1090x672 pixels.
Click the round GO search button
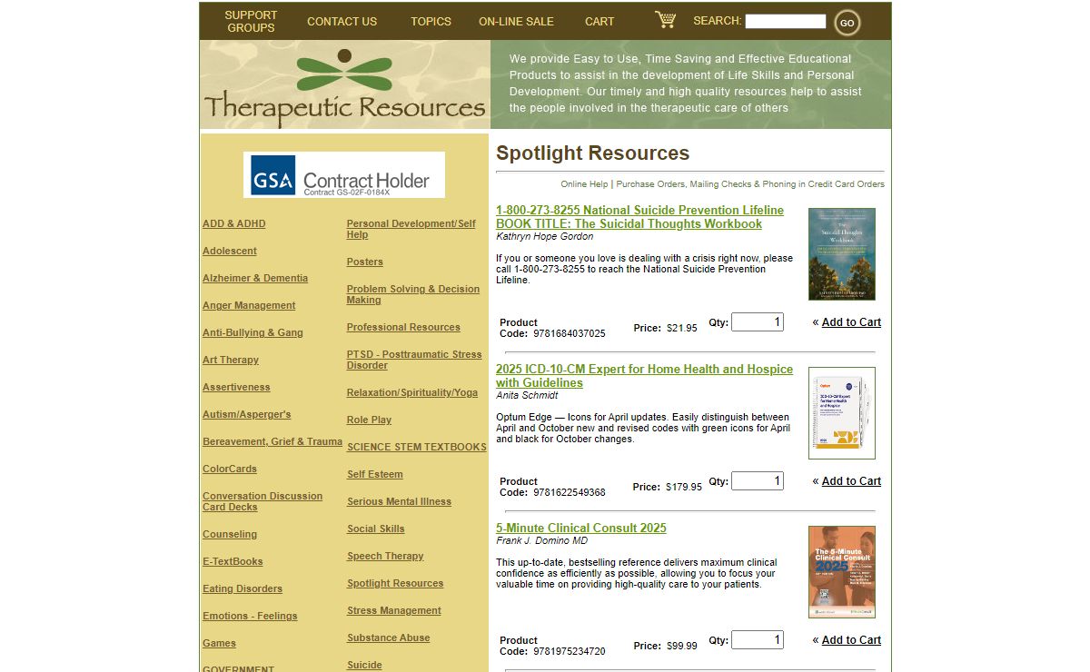[847, 23]
